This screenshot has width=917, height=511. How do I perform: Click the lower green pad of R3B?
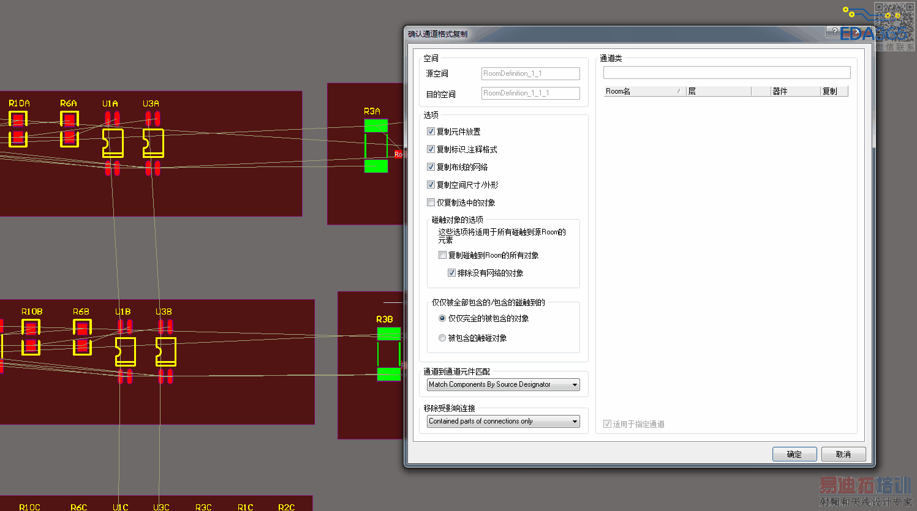(x=389, y=374)
